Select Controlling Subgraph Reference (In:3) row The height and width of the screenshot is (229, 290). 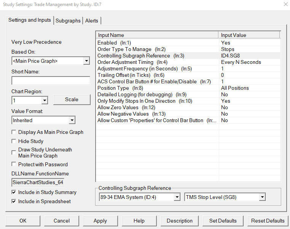[188, 56]
